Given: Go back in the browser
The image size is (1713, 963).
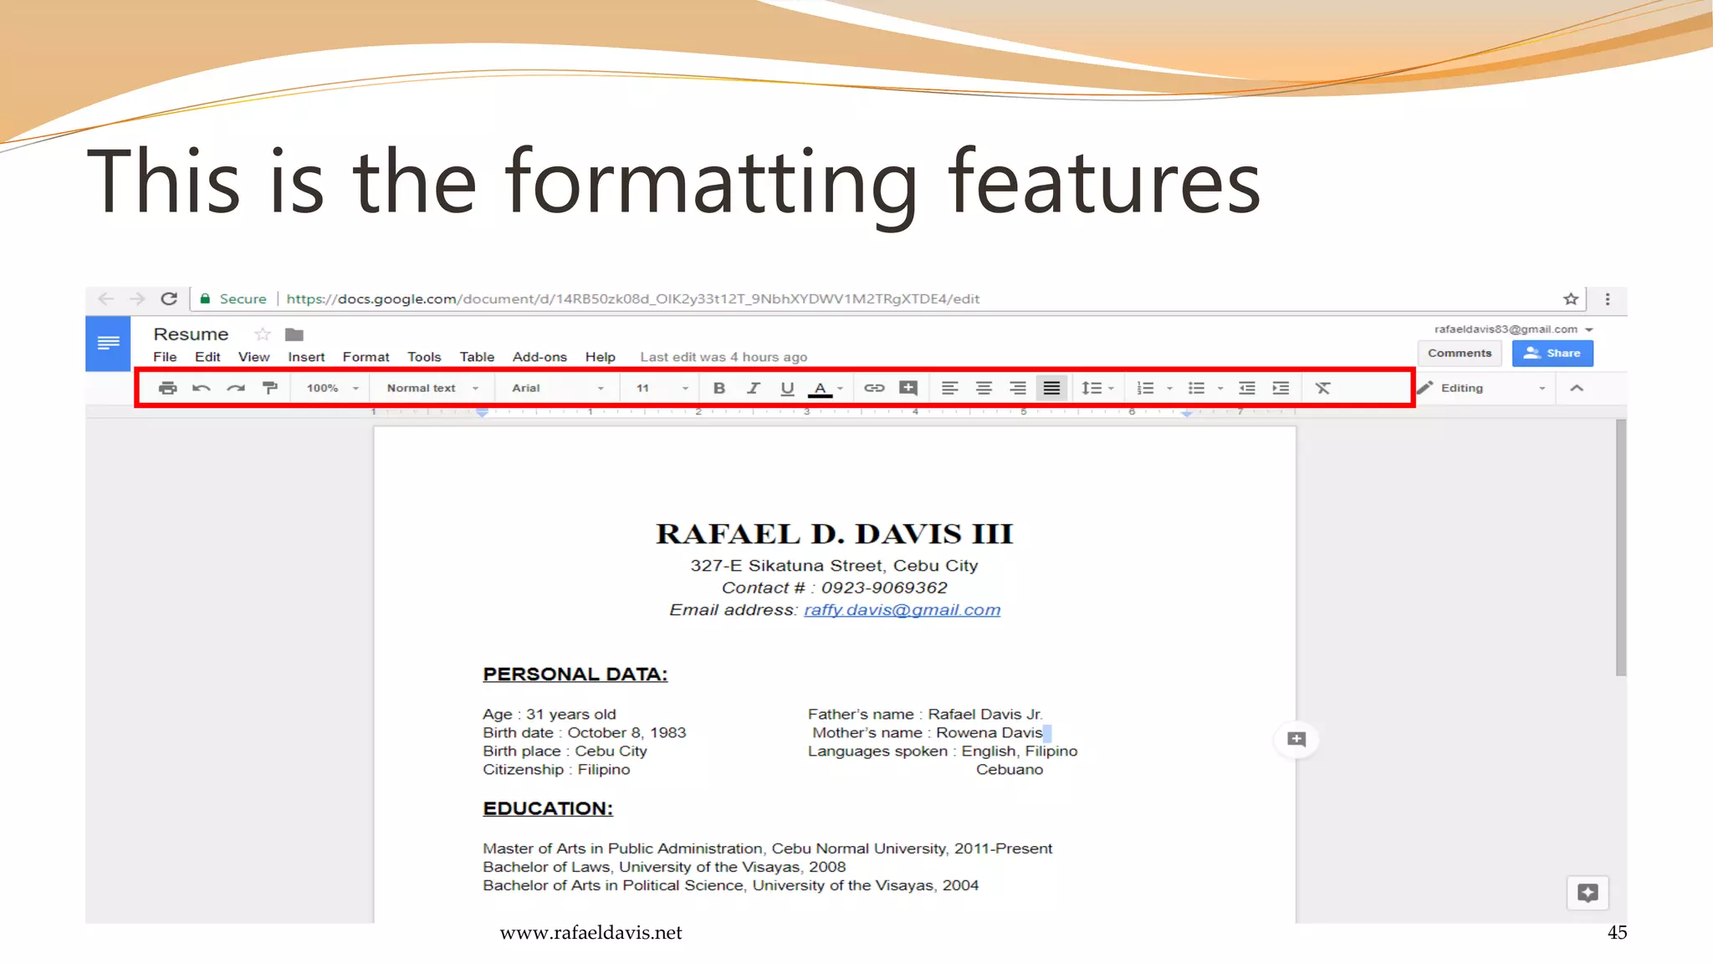Looking at the screenshot, I should pos(105,298).
